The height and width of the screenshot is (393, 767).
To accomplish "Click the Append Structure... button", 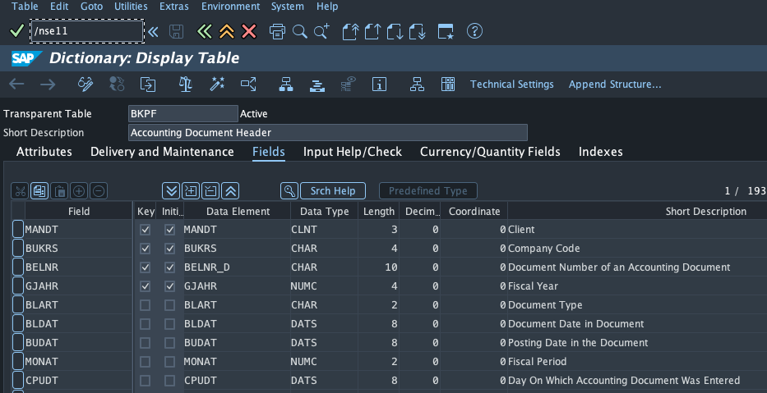I will tap(615, 85).
